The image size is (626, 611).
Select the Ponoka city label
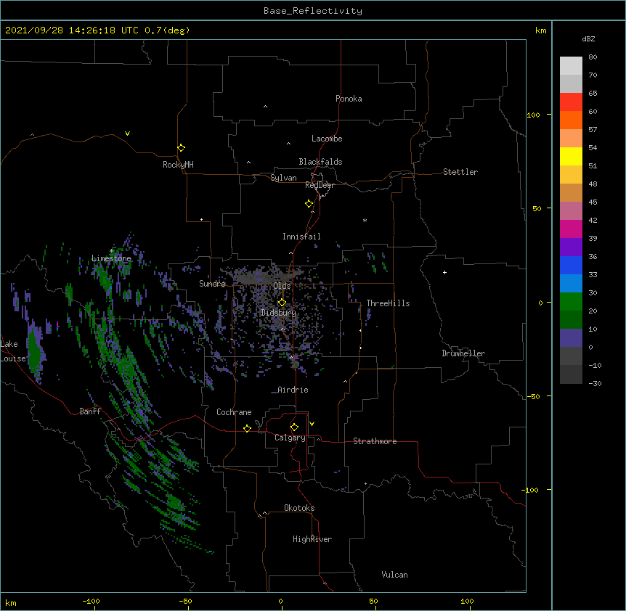(x=349, y=99)
